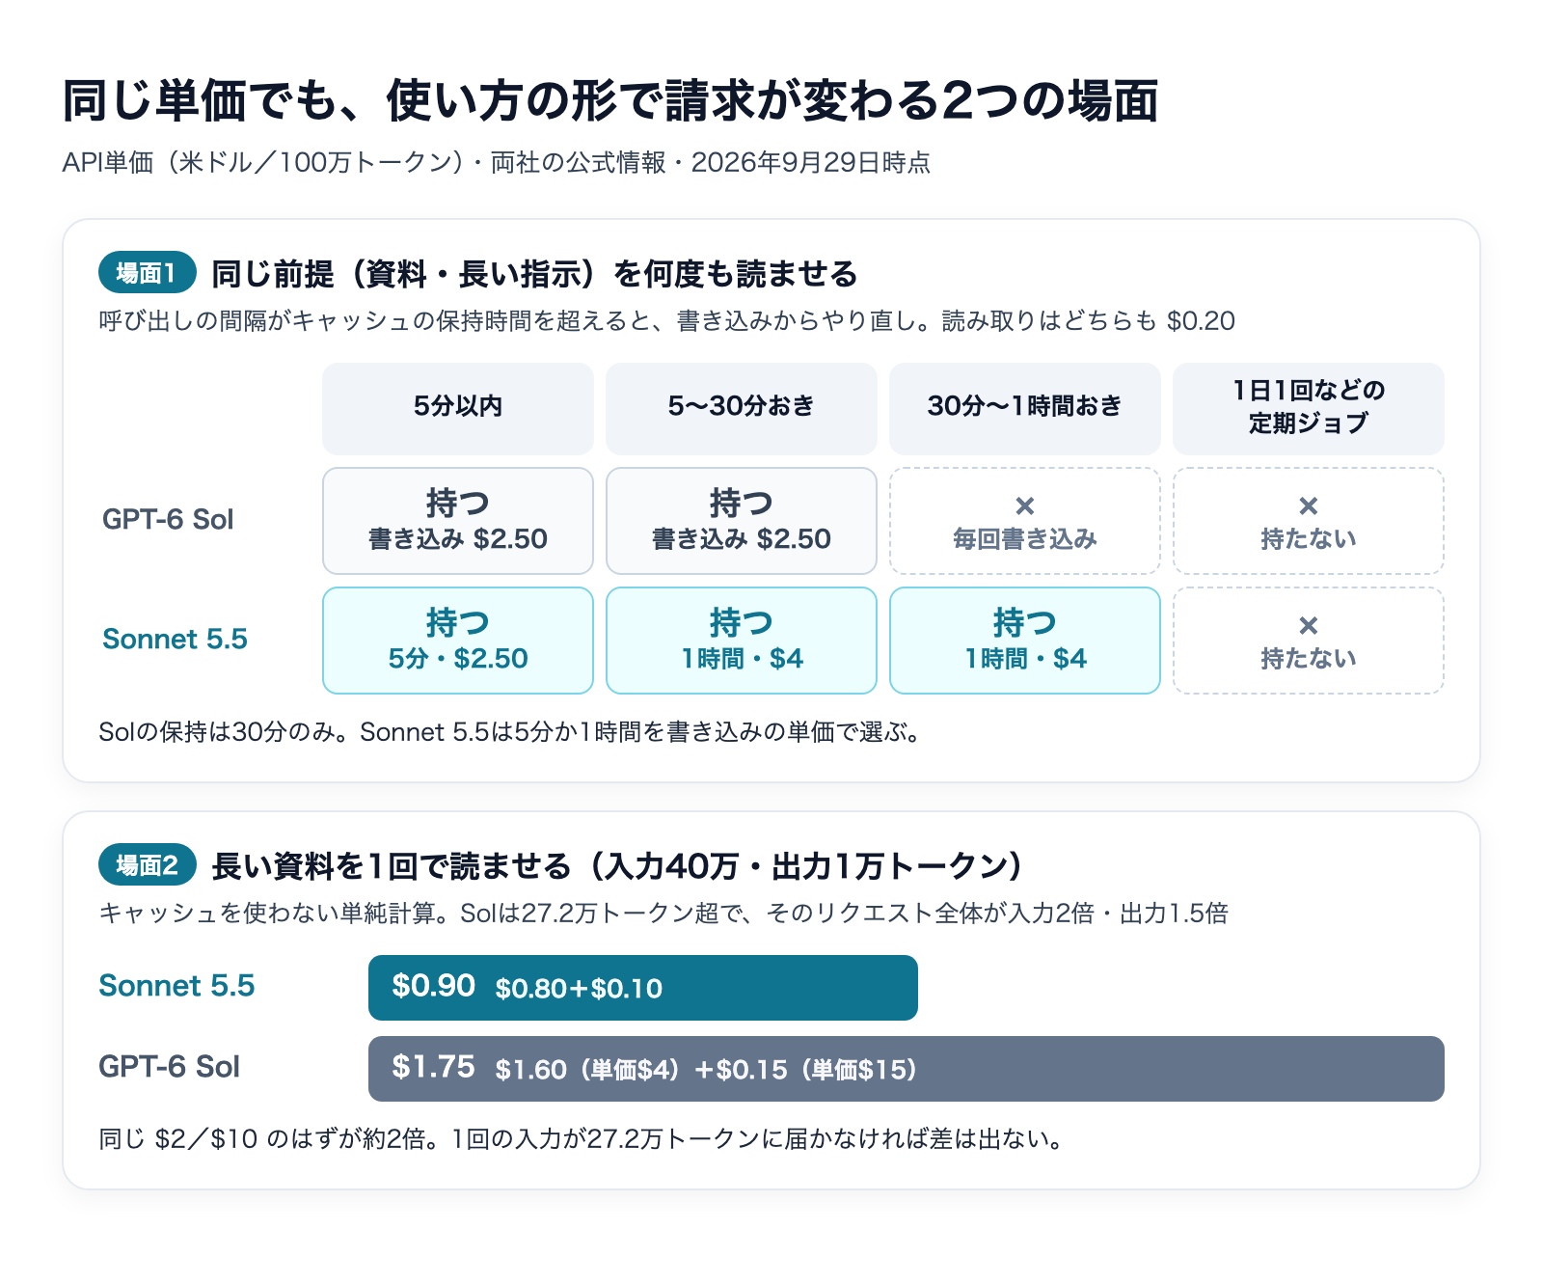Click GPT-6 Sol cell under 5〜30分おき
This screenshot has width=1543, height=1283.
(x=742, y=521)
